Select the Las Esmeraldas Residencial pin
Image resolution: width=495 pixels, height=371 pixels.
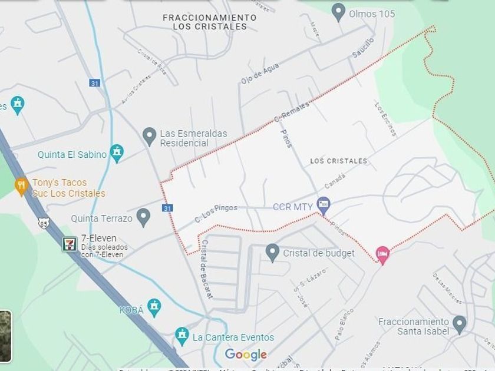(x=149, y=137)
